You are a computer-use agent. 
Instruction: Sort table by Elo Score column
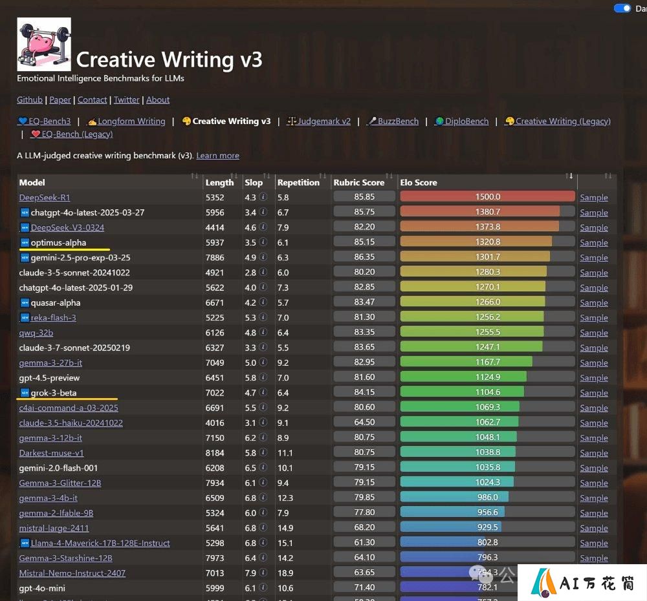tap(570, 176)
